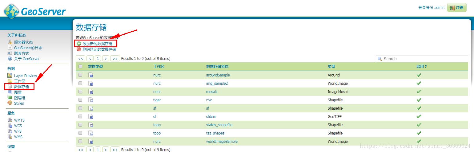The height and width of the screenshot is (152, 474).
Task: Click the 图层 layer icon
Action: pos(10,92)
